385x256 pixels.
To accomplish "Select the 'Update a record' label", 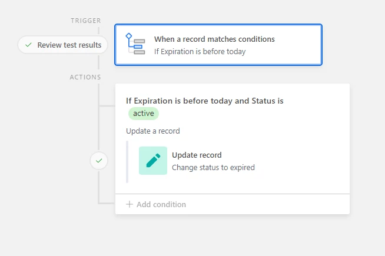I will pyautogui.click(x=153, y=131).
